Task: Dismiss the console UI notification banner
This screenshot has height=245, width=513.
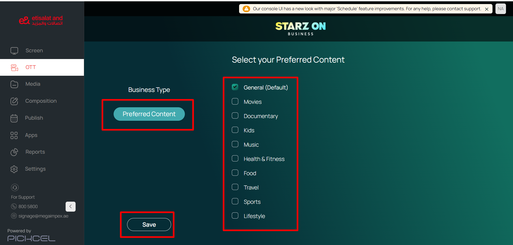Action: tap(487, 9)
